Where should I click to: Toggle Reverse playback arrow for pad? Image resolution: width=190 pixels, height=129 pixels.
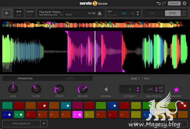[x=106, y=89]
